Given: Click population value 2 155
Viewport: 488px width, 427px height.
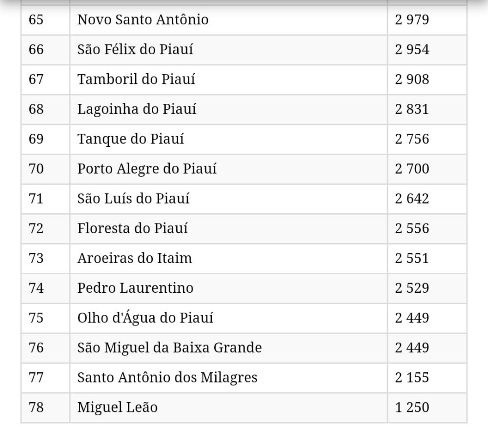Looking at the screenshot, I should 412,378.
